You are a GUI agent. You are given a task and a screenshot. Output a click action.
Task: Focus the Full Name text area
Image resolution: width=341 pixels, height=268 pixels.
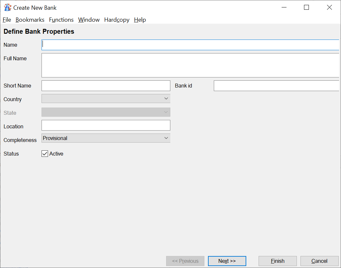(190, 65)
